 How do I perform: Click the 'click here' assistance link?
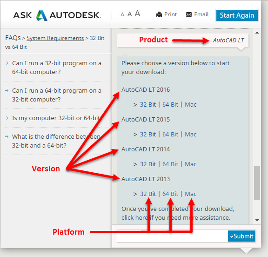coord(134,217)
